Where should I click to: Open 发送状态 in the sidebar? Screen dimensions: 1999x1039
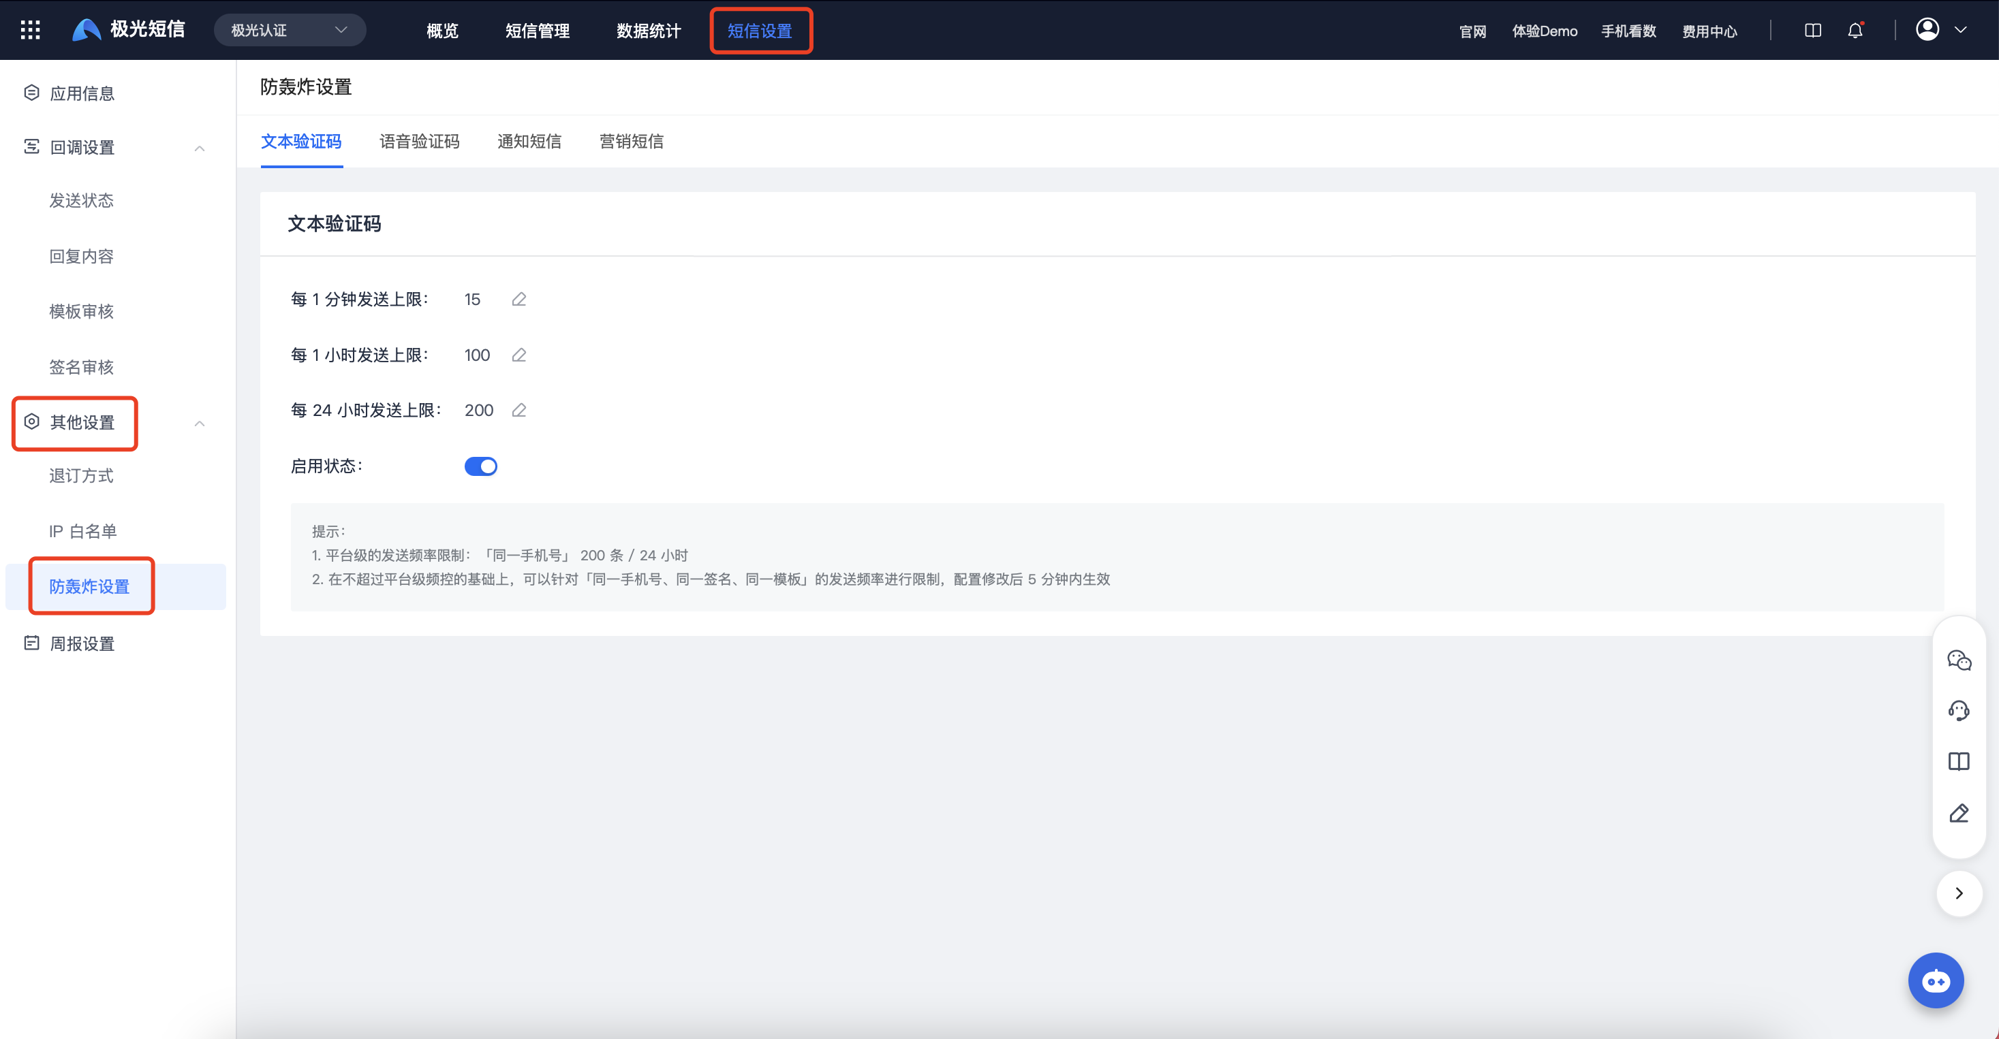[x=82, y=200]
